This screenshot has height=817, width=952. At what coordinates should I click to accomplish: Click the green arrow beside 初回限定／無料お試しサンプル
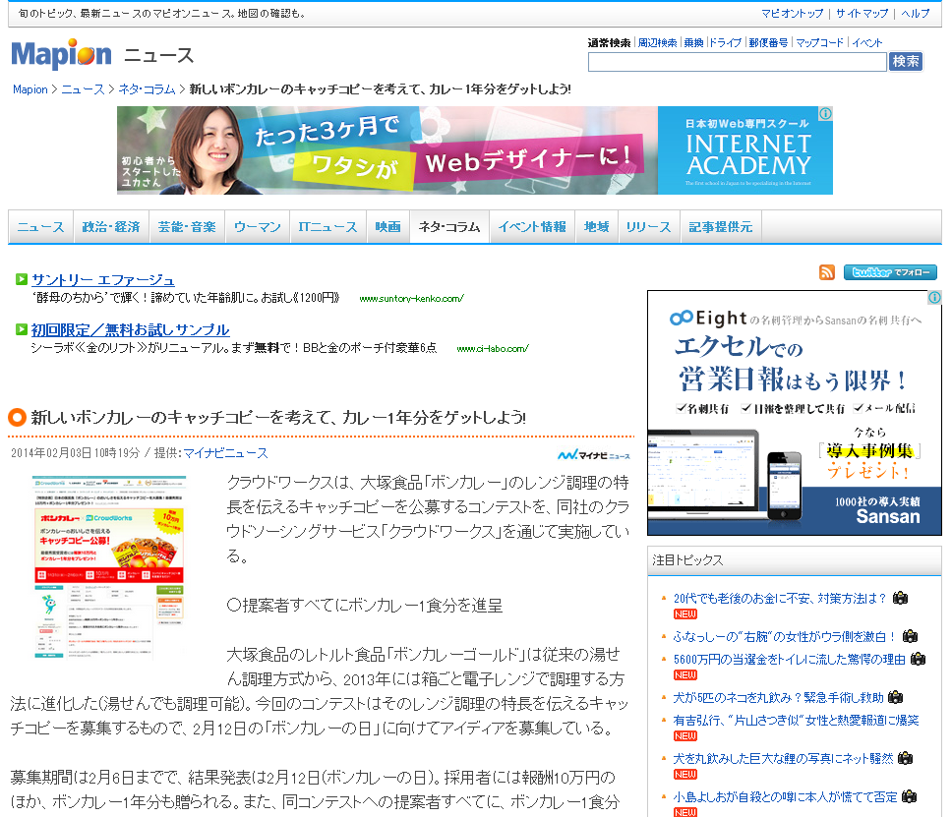coord(22,329)
